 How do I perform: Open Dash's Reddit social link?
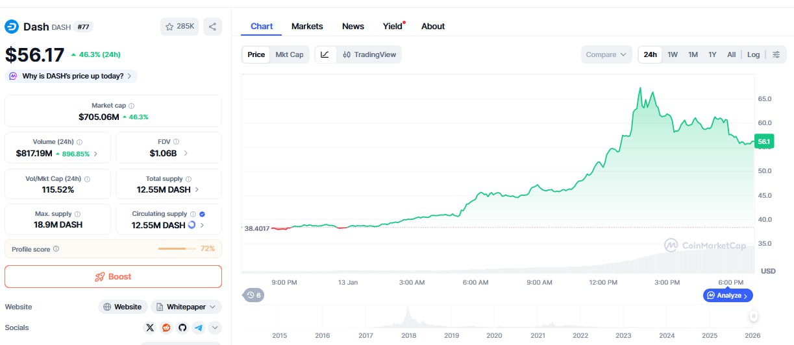(166, 327)
